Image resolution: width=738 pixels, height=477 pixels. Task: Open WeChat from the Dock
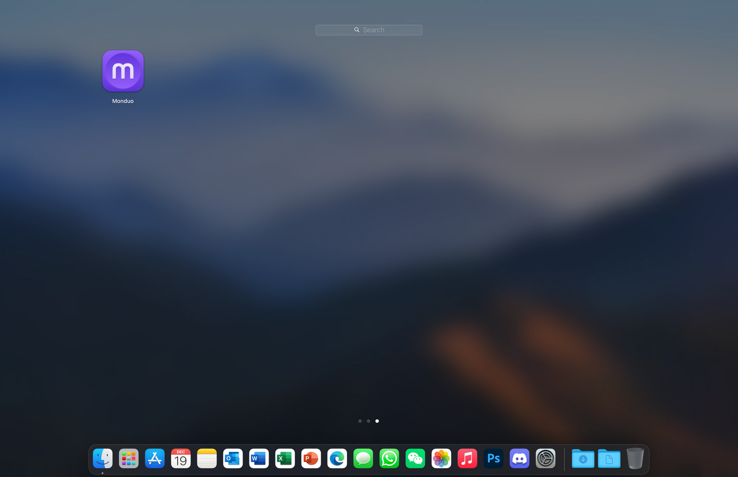coord(416,458)
